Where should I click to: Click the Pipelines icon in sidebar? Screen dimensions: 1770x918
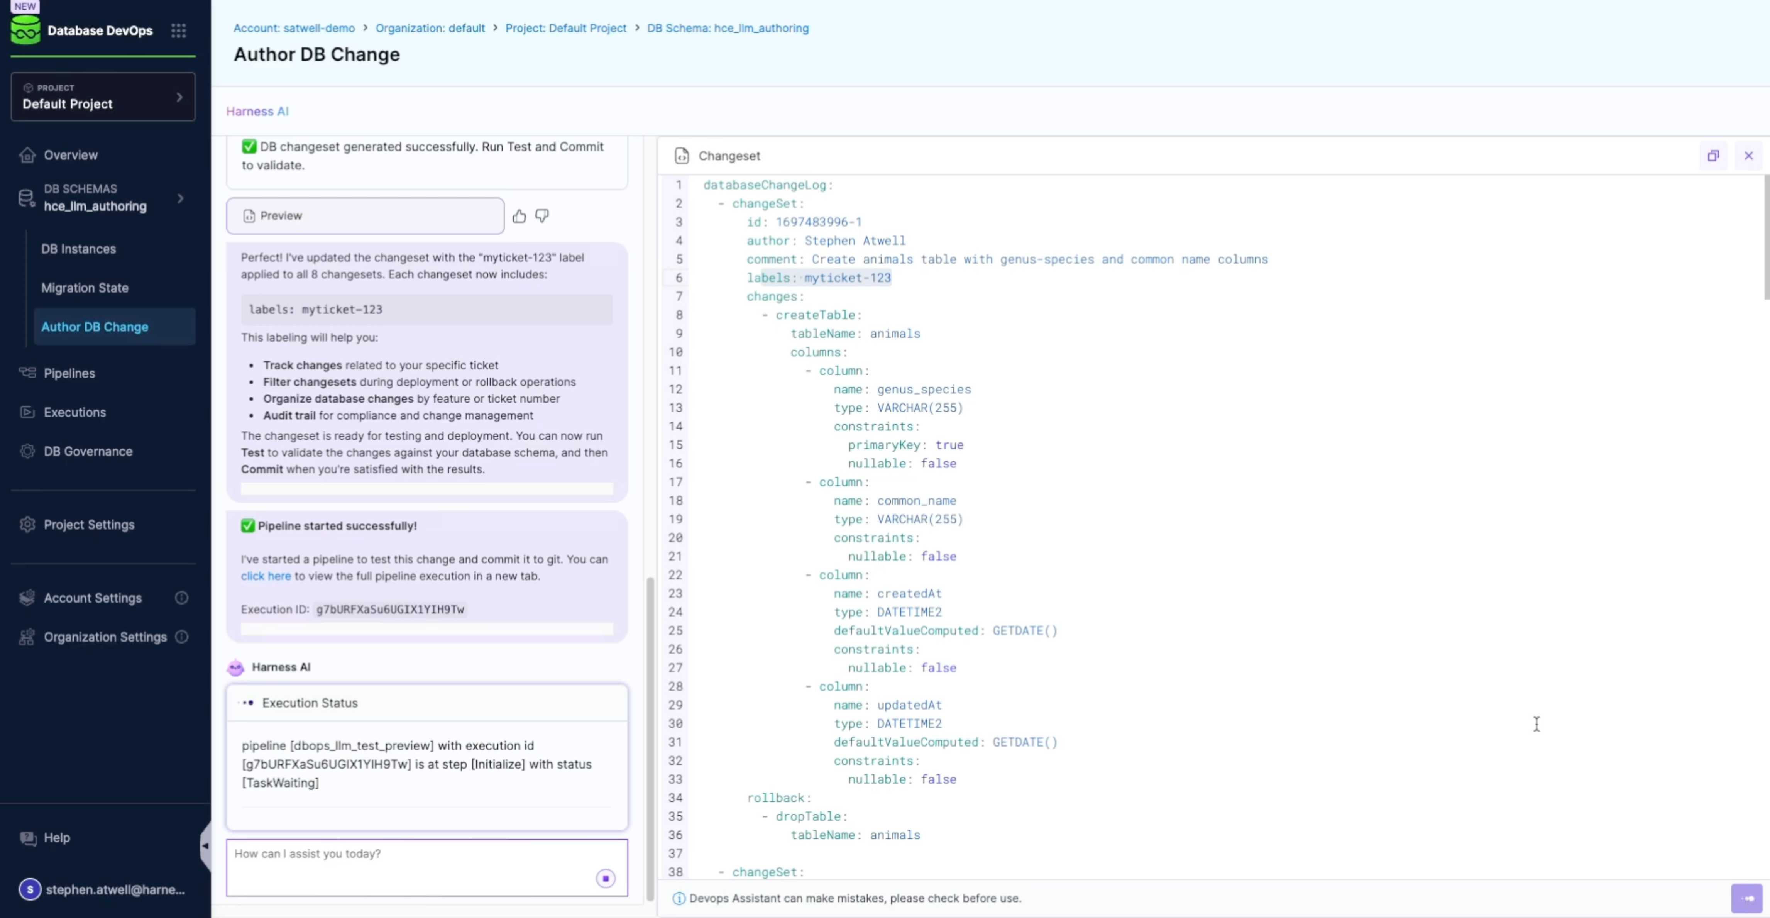(x=27, y=373)
